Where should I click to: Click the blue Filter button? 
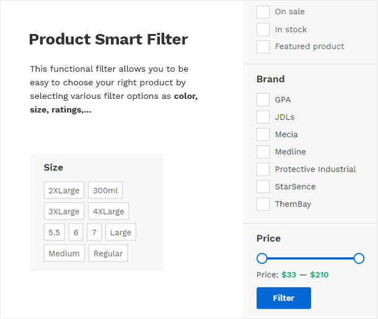click(283, 298)
